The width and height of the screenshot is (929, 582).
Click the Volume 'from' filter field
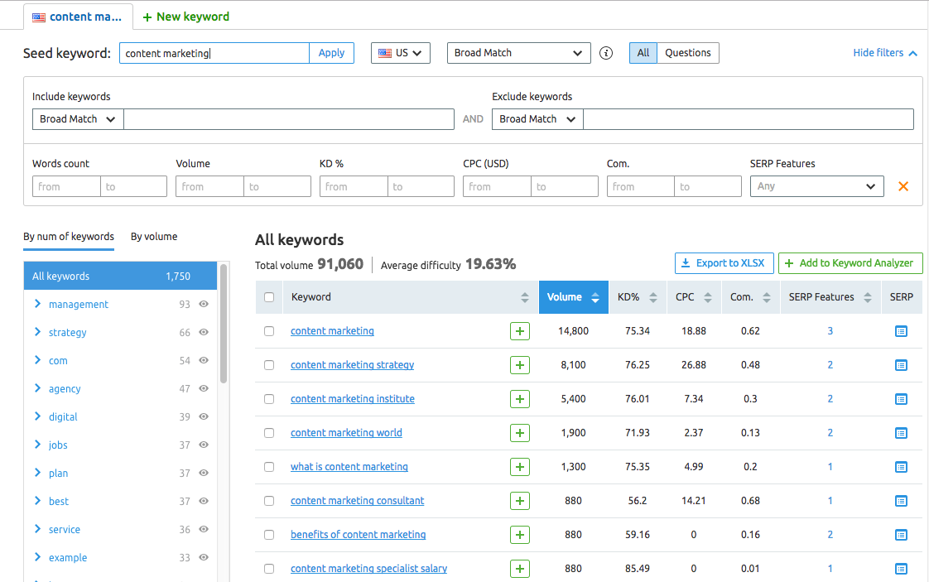(x=209, y=187)
